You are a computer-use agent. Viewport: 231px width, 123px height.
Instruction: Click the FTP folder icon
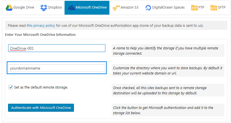194,8
